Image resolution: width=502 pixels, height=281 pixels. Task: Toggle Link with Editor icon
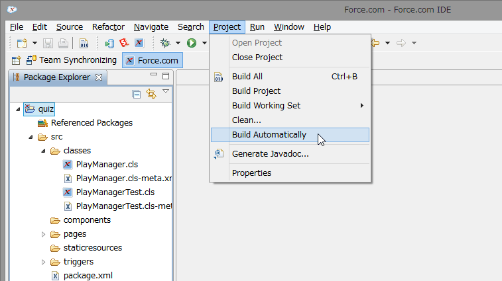tap(151, 94)
